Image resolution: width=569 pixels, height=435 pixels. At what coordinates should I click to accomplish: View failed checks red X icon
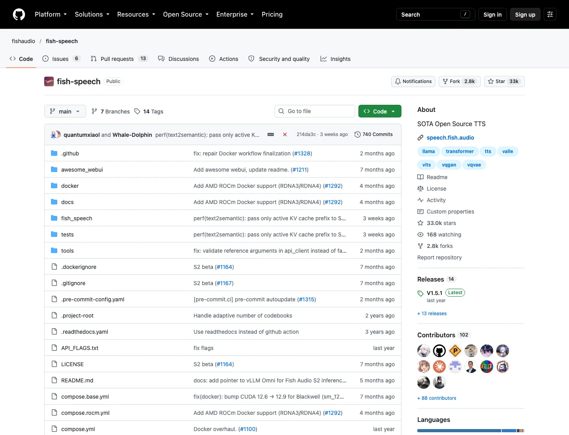pos(285,134)
